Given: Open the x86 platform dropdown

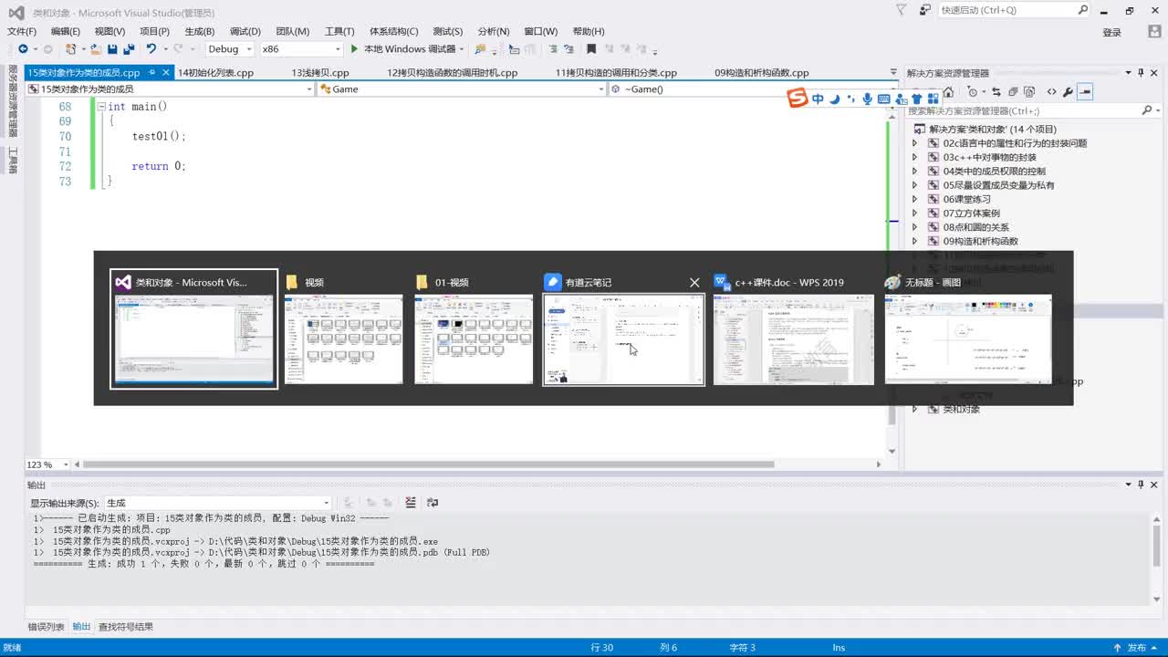Looking at the screenshot, I should click(x=301, y=48).
